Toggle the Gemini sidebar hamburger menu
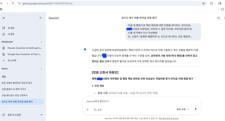The width and height of the screenshot is (225, 121). [4, 18]
